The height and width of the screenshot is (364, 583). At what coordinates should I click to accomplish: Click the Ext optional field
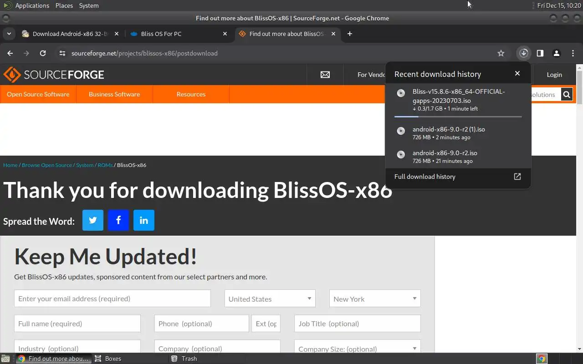click(x=266, y=324)
